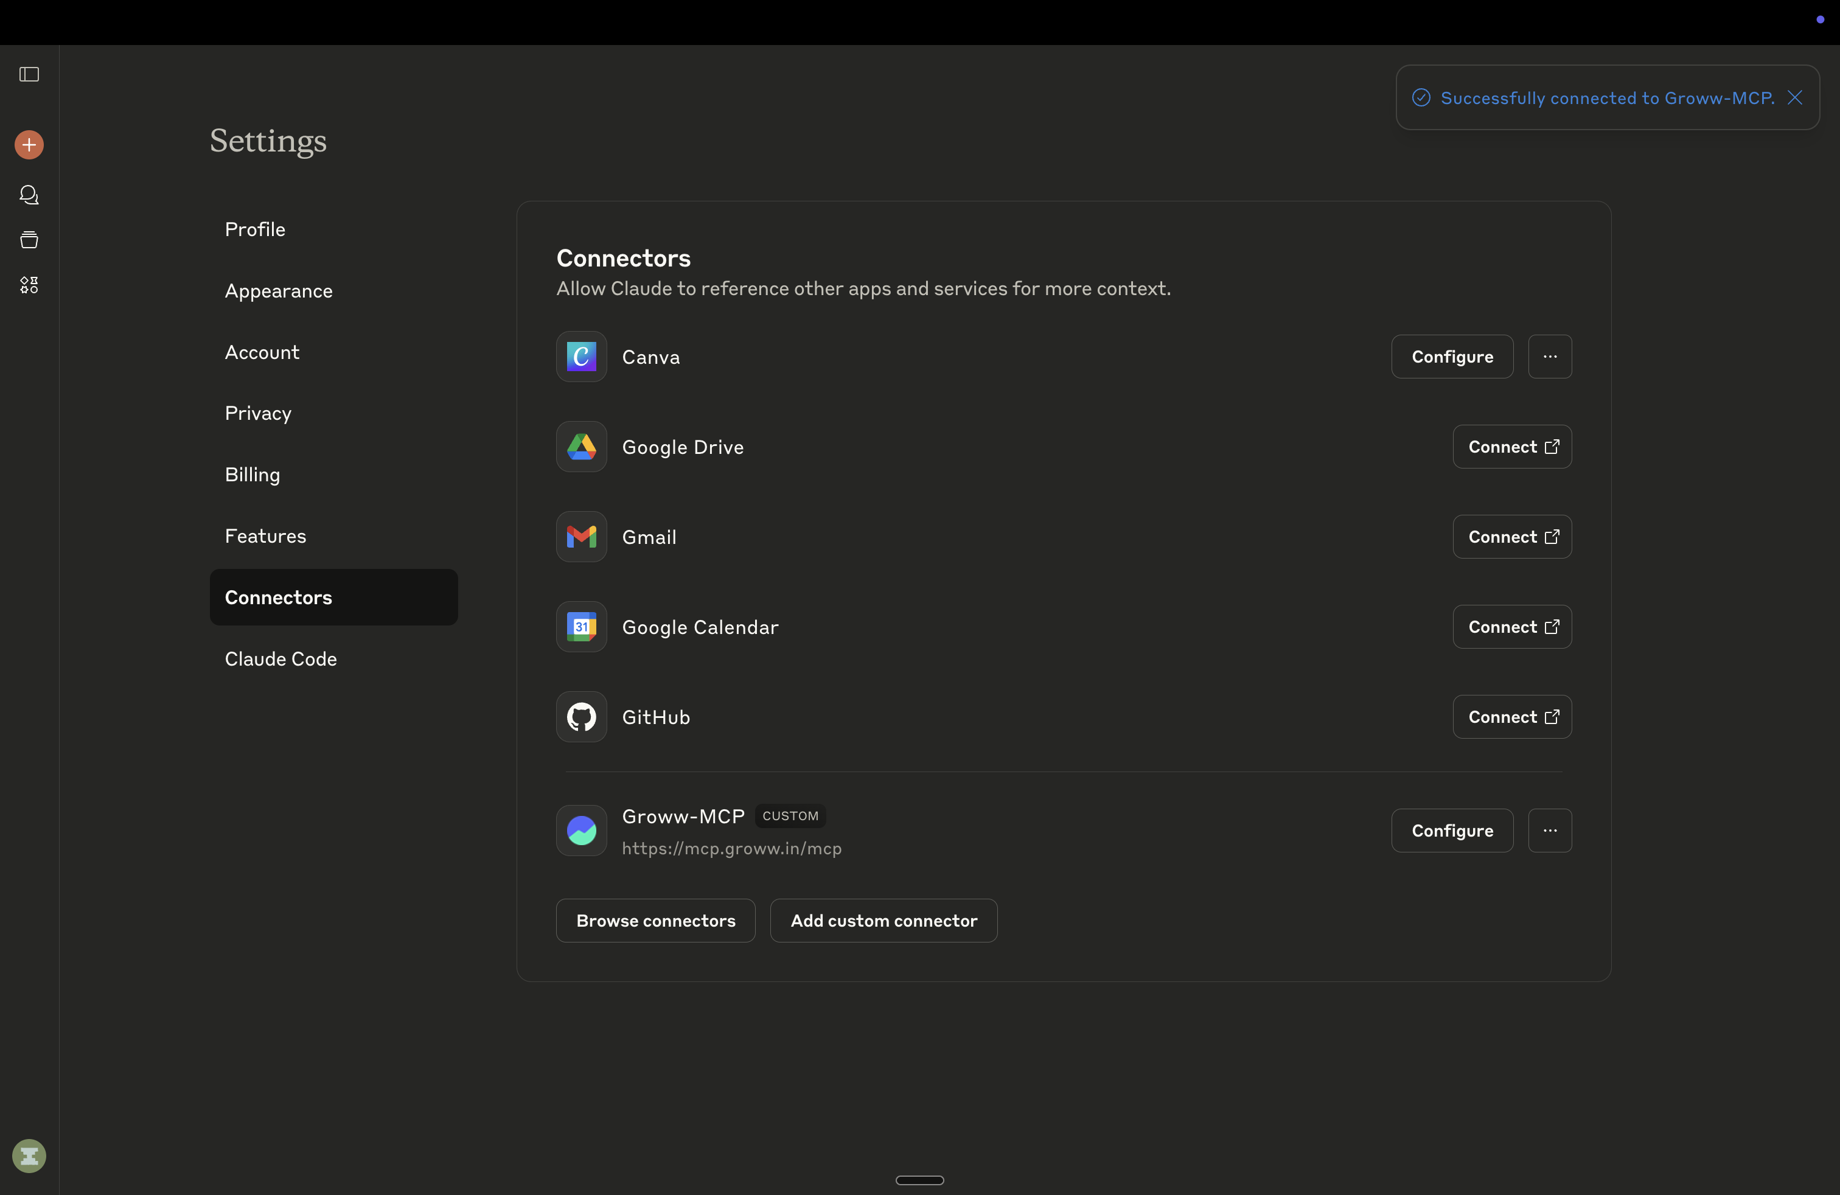Click the Canva connector name
This screenshot has width=1840, height=1195.
(651, 357)
